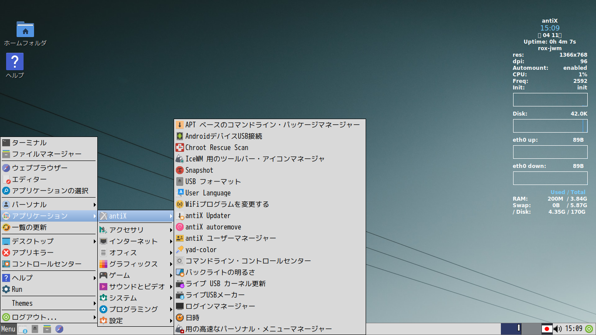Click the バックライトの明るさ icon

pyautogui.click(x=180, y=272)
